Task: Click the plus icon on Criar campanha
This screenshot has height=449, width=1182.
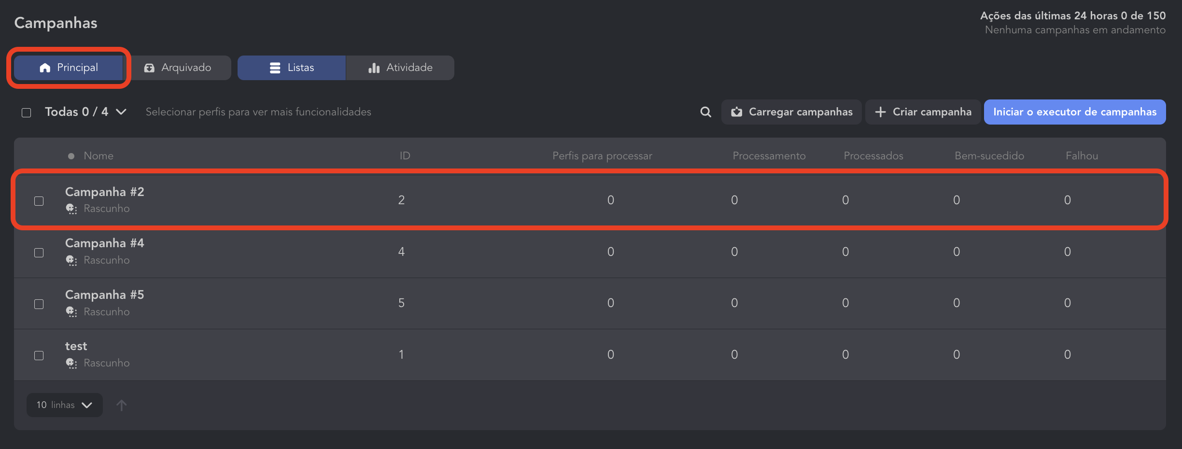Action: pos(880,112)
